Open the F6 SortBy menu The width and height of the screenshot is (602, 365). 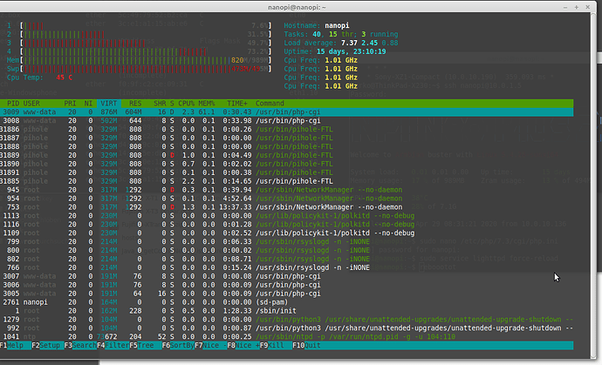tap(181, 343)
